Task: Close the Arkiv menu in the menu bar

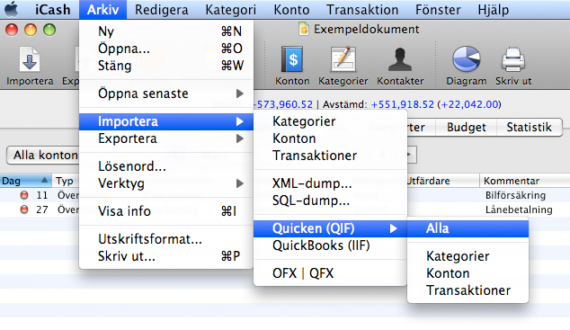Action: (x=102, y=10)
